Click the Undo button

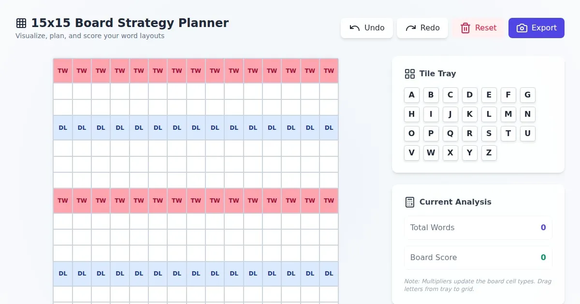[366, 28]
